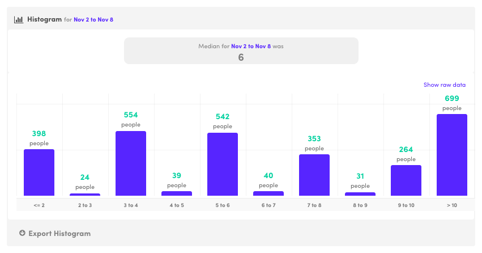This screenshot has height=253, width=482.
Task: Click the '4 to 5' axis label
Action: 177,205
